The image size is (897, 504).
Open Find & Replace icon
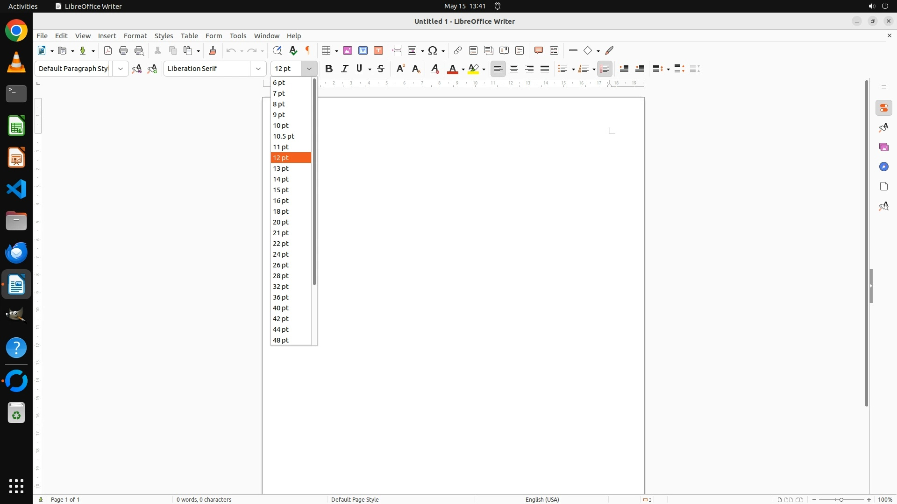click(x=277, y=50)
